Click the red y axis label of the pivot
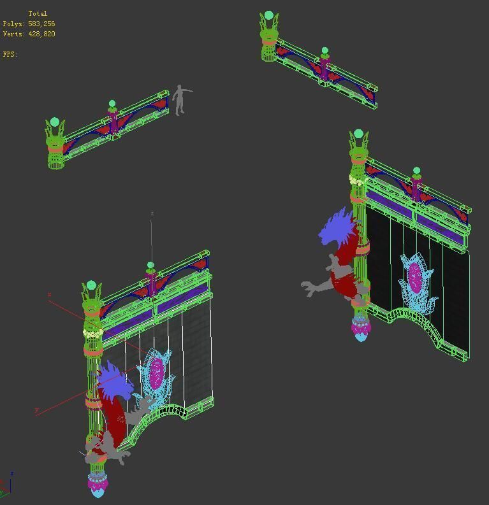The height and width of the screenshot is (505, 489). (x=36, y=409)
